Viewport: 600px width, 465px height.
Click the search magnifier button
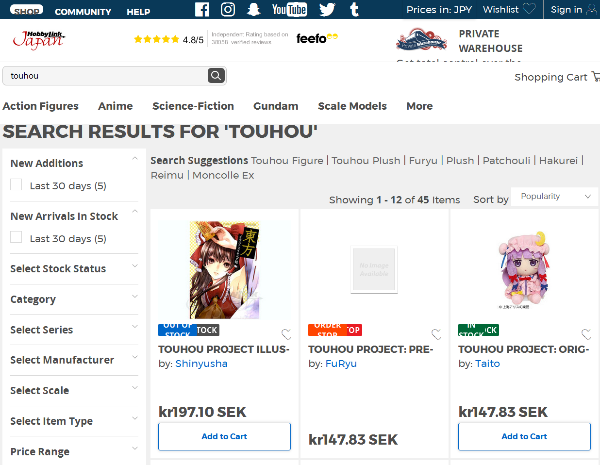[x=216, y=75]
